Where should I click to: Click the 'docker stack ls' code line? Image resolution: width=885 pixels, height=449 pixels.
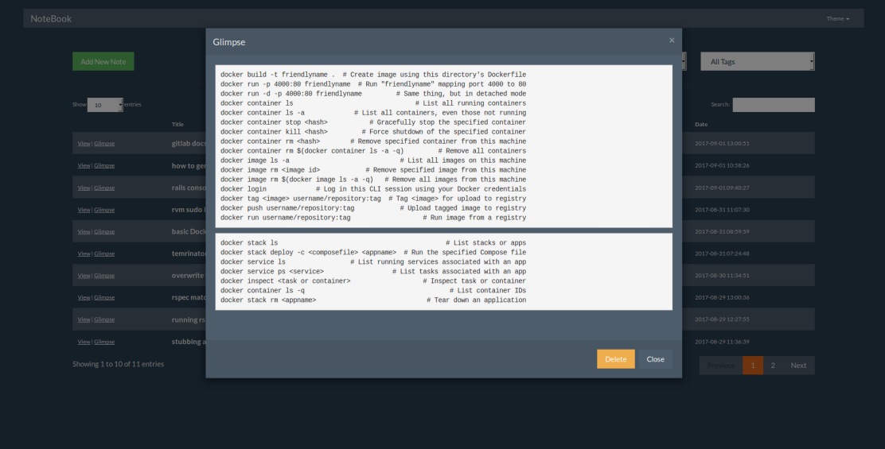[373, 243]
